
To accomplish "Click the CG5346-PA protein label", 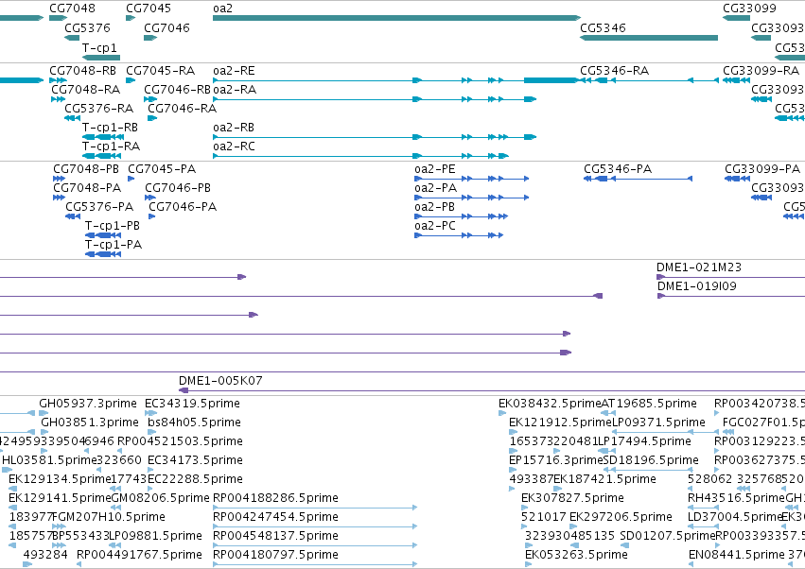I will [x=618, y=169].
